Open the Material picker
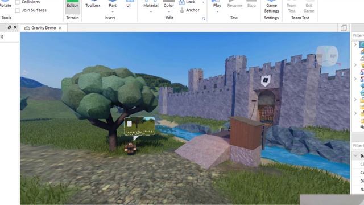Viewport: 364px width, 205px height. pos(151,4)
